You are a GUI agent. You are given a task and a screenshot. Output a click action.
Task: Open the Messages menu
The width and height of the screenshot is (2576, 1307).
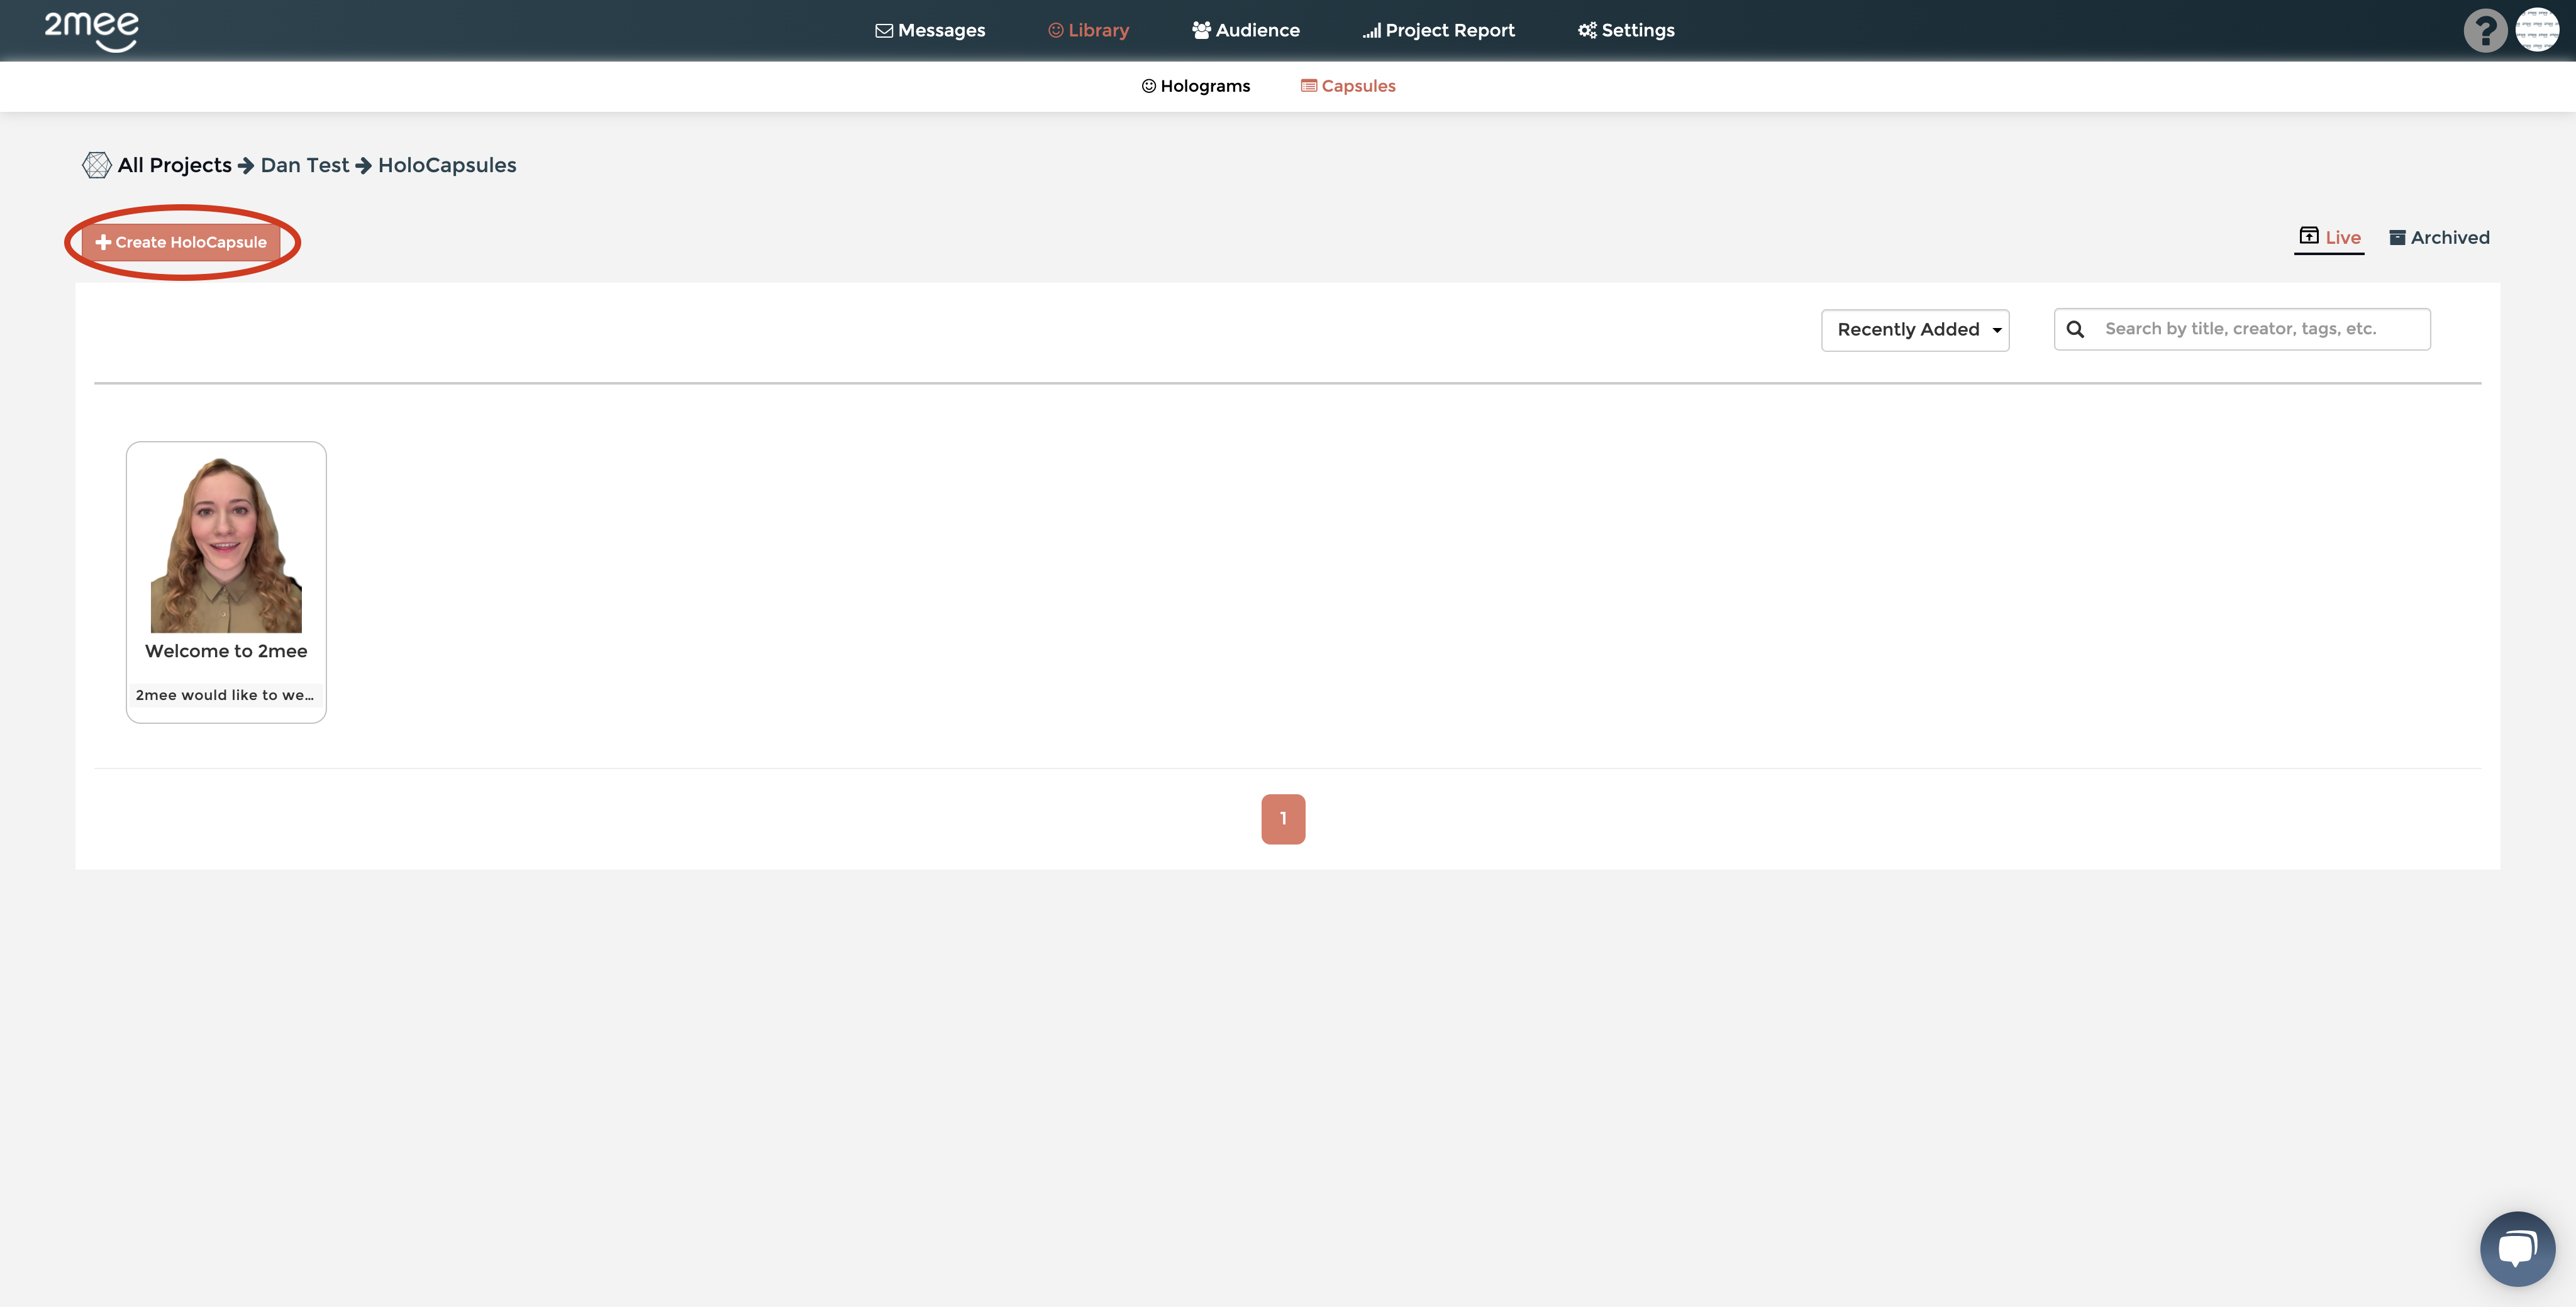pyautogui.click(x=930, y=30)
